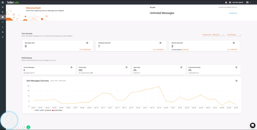This screenshot has width=257, height=130.
Task: Click Manage Plan link
Action: coord(233,13)
